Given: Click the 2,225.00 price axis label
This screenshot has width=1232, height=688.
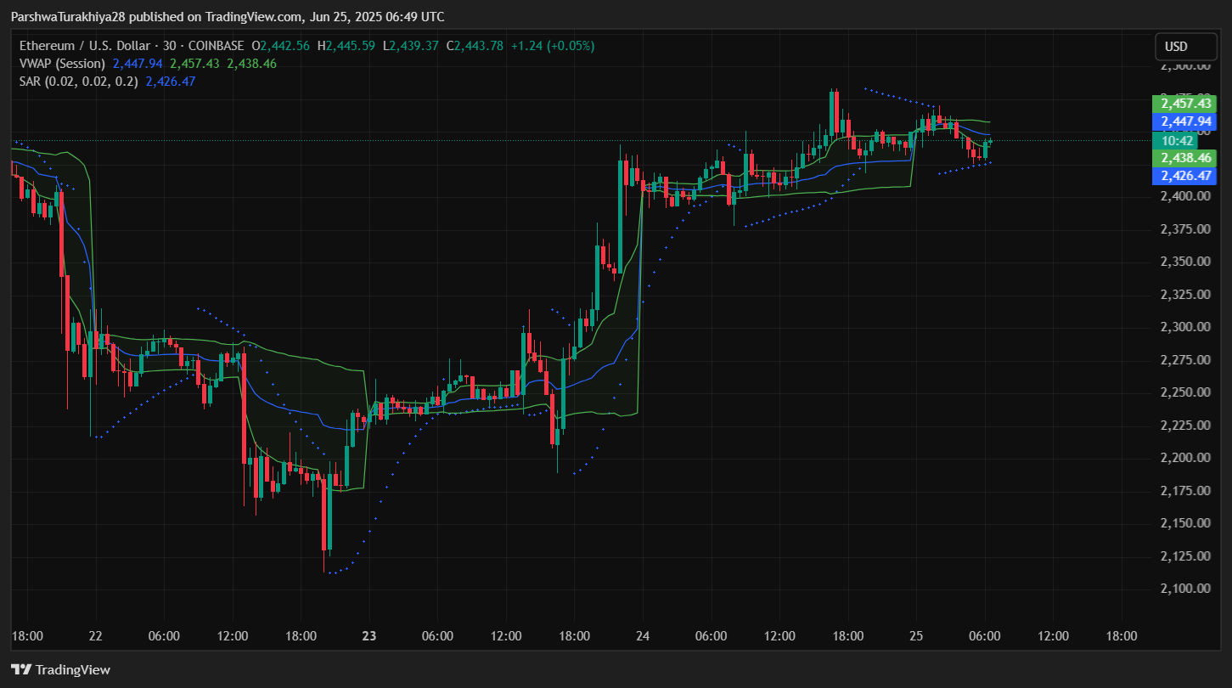Looking at the screenshot, I should click(1185, 426).
